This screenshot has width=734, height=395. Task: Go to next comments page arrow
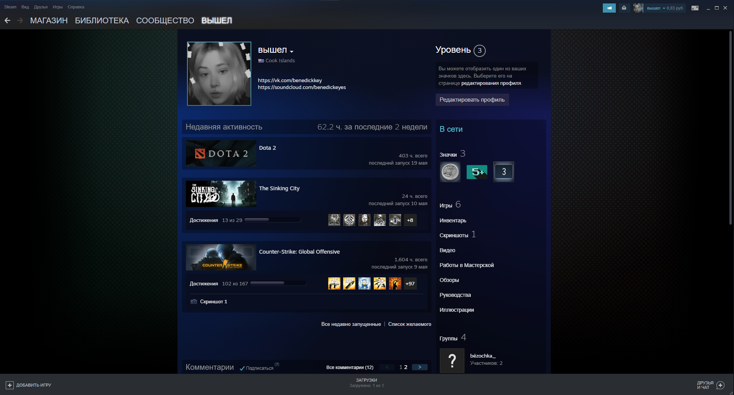[x=420, y=367]
